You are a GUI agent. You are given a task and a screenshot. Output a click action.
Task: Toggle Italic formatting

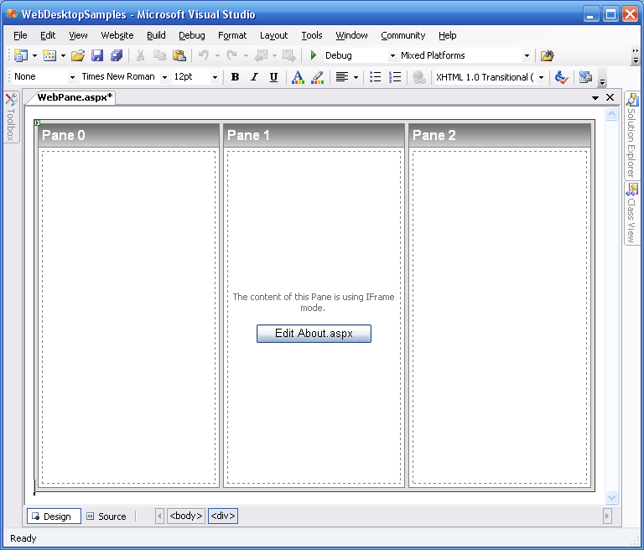click(254, 77)
